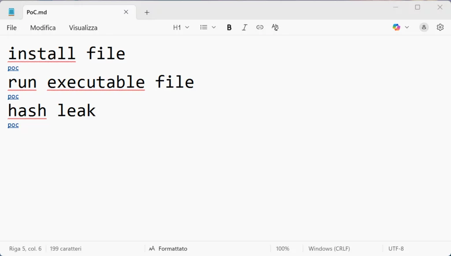Open the account profile icon
The height and width of the screenshot is (256, 451).
[x=424, y=27]
